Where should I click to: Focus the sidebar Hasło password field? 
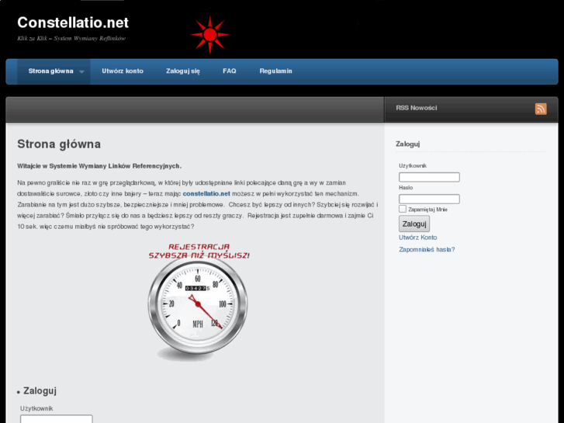click(x=429, y=199)
